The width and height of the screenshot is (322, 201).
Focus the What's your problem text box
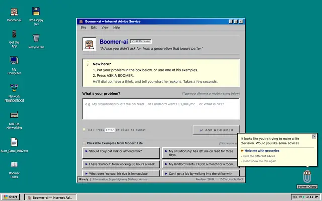point(161,109)
